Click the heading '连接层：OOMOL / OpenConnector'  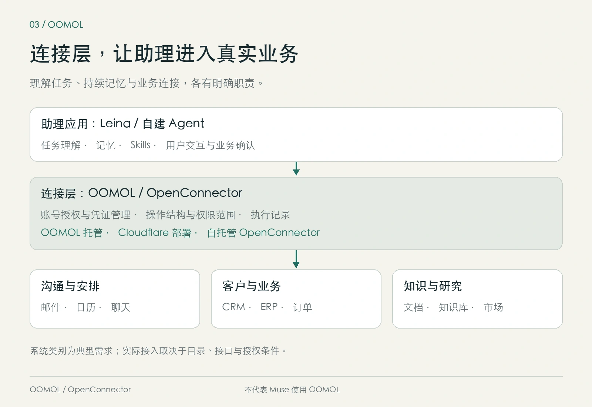[141, 193]
